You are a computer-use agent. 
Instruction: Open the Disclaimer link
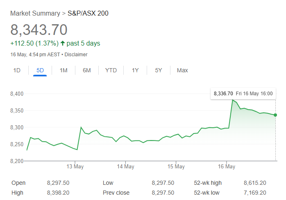(x=76, y=55)
